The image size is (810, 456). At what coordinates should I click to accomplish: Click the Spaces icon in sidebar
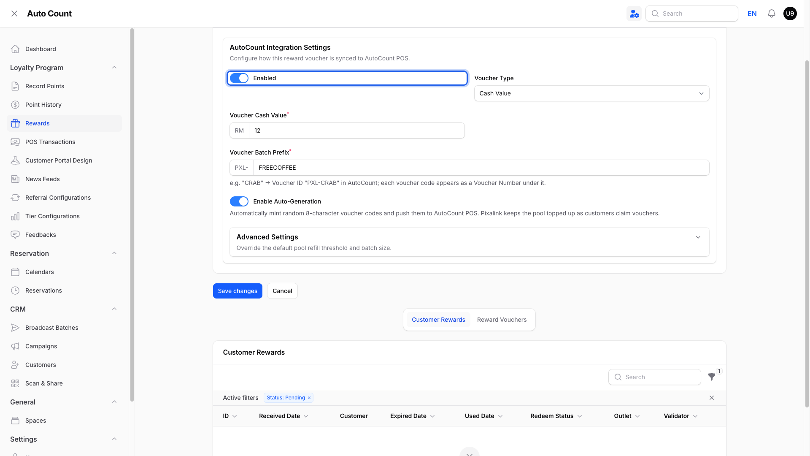coord(15,421)
